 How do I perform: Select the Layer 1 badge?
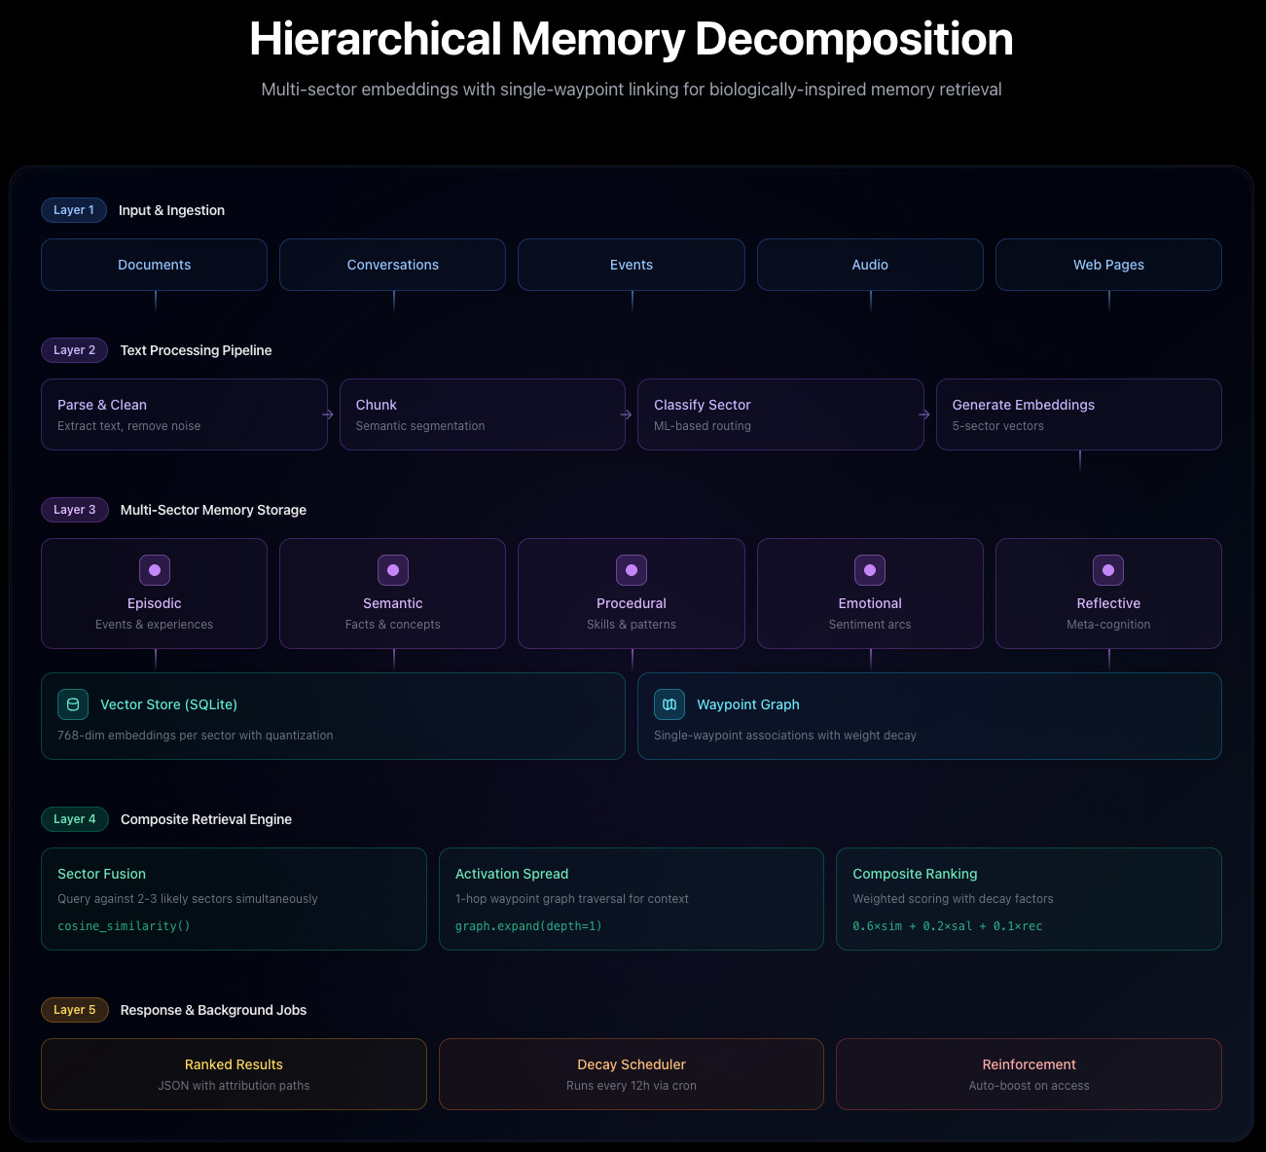coord(74,210)
